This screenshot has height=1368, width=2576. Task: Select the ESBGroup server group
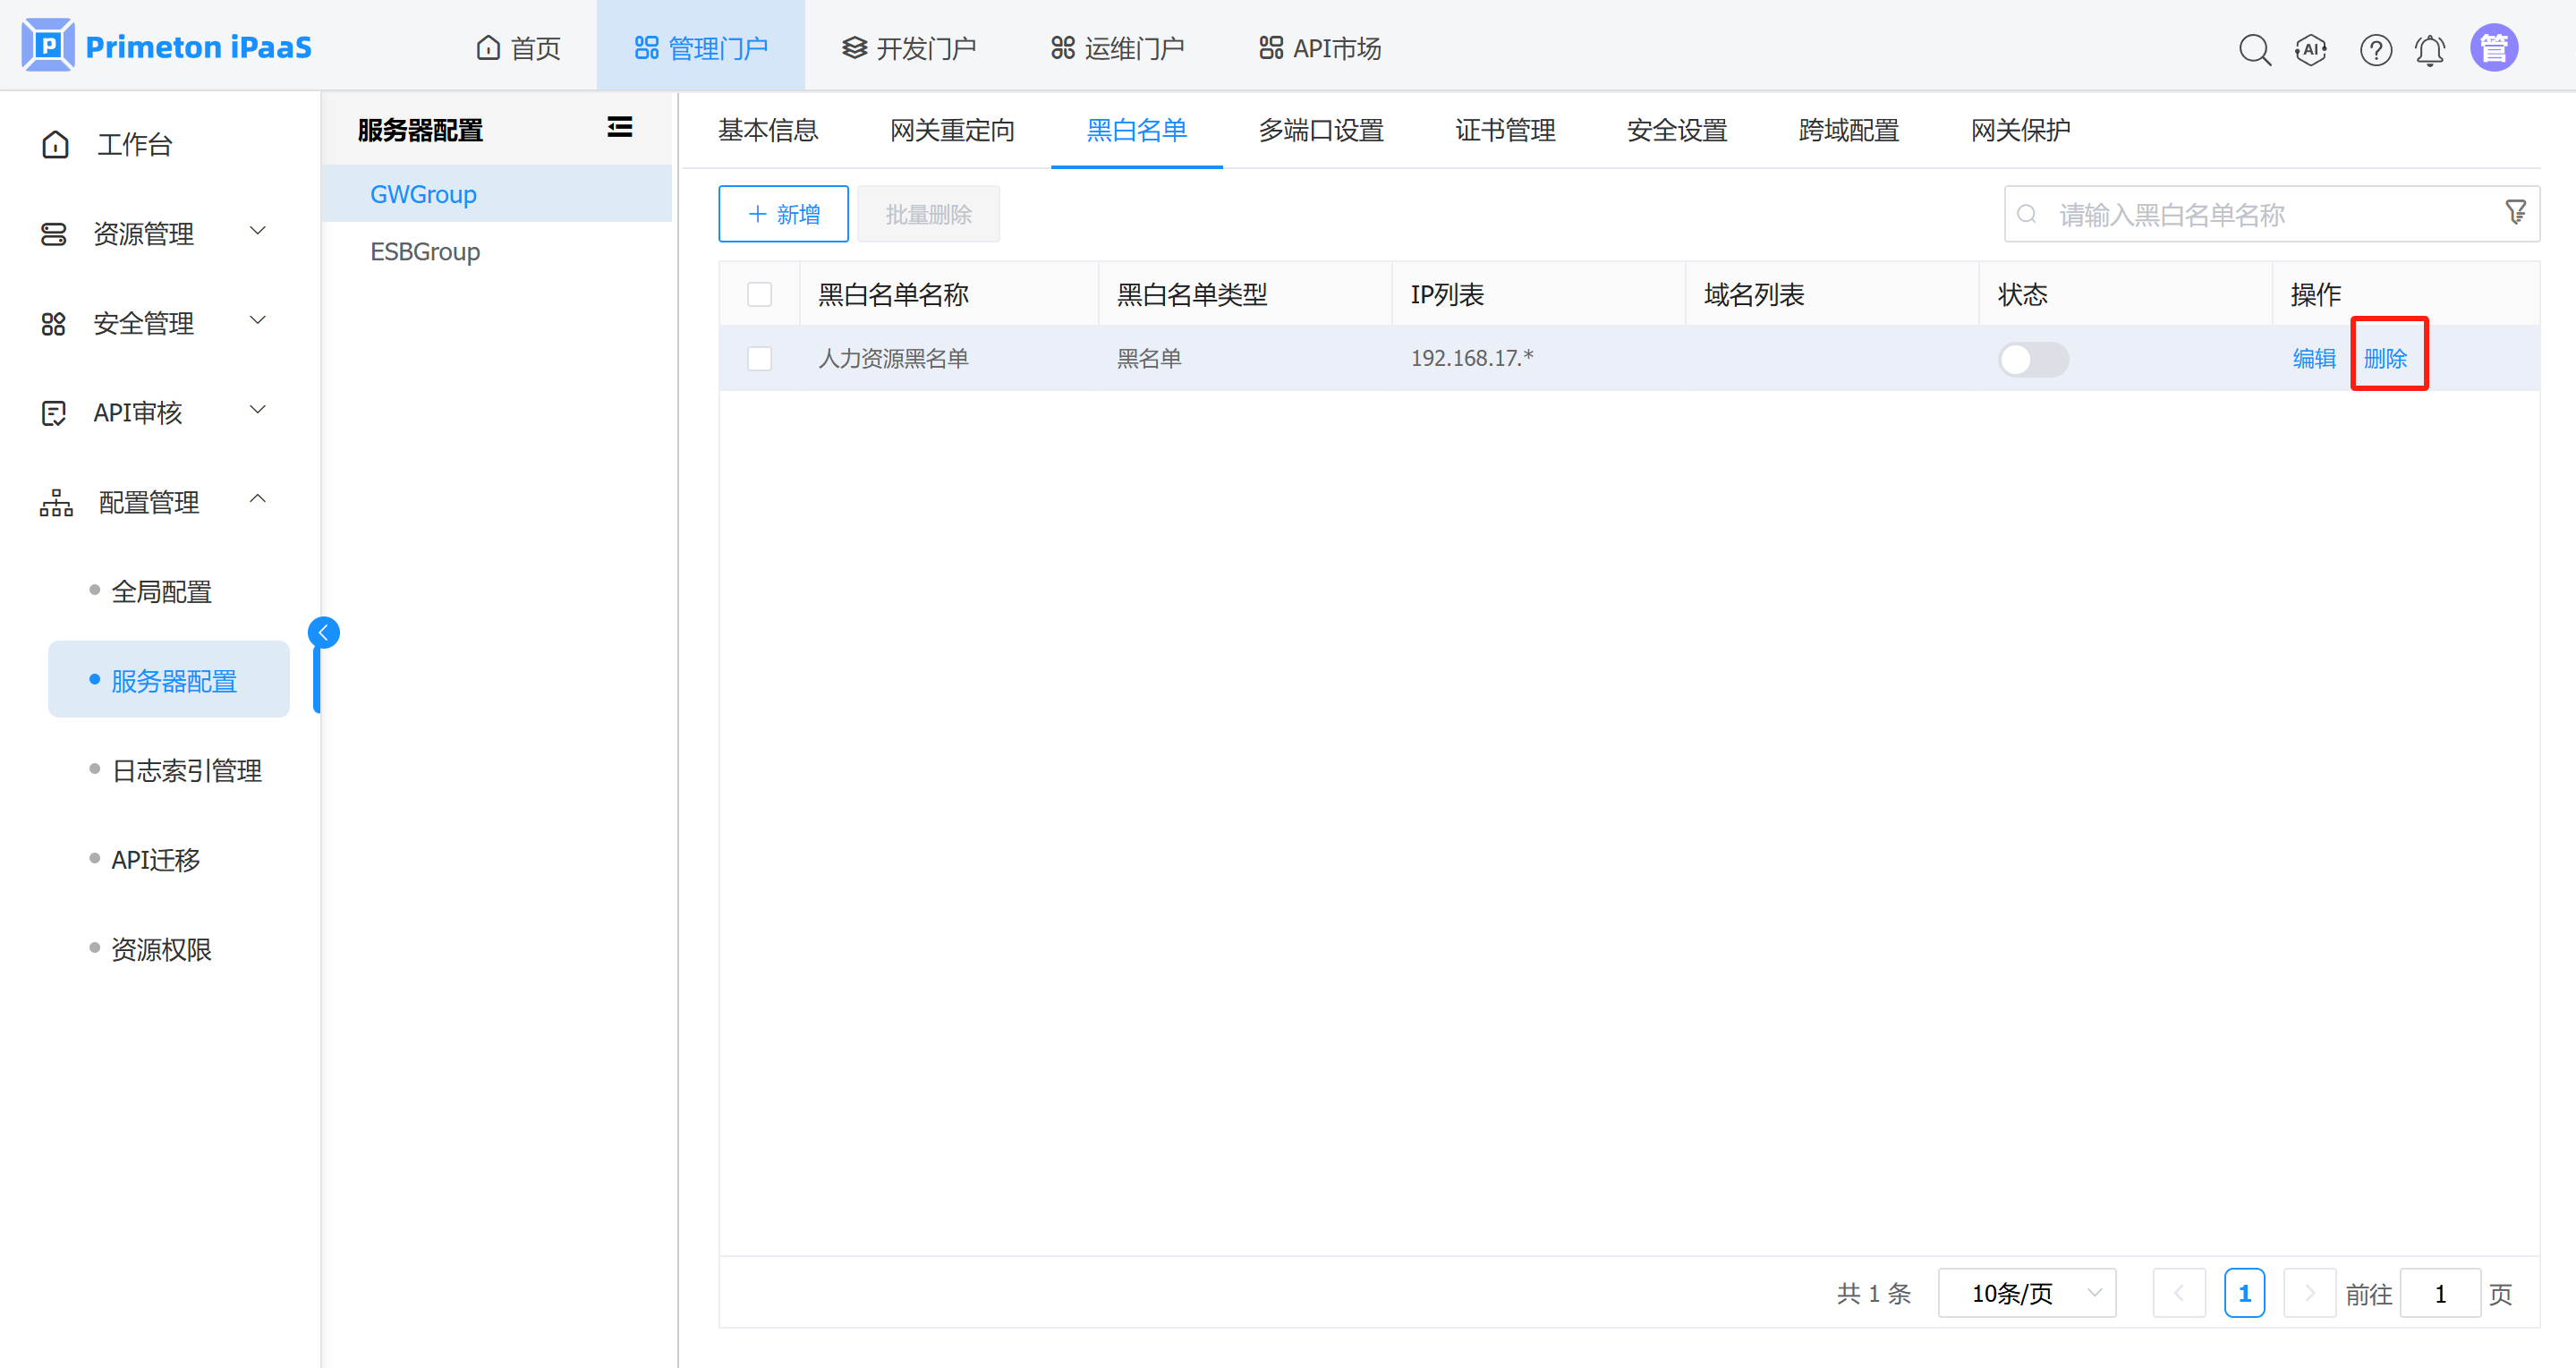click(x=425, y=251)
